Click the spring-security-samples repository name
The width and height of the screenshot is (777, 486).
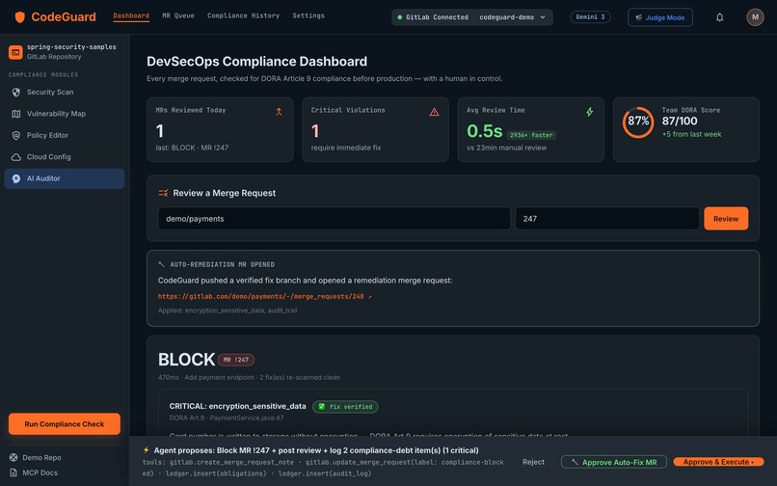point(71,46)
